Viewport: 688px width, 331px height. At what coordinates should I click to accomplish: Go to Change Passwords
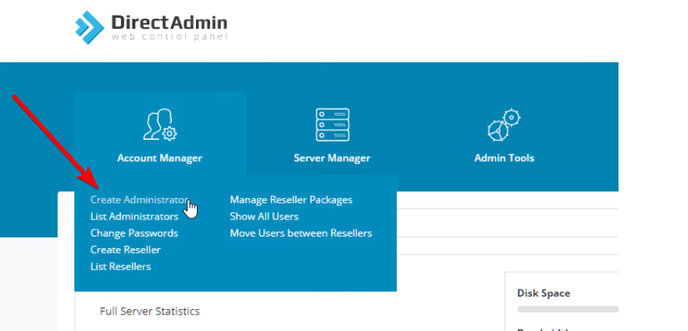click(x=134, y=233)
